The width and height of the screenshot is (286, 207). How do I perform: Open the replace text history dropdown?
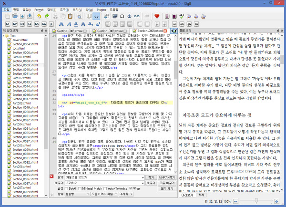point(143,183)
